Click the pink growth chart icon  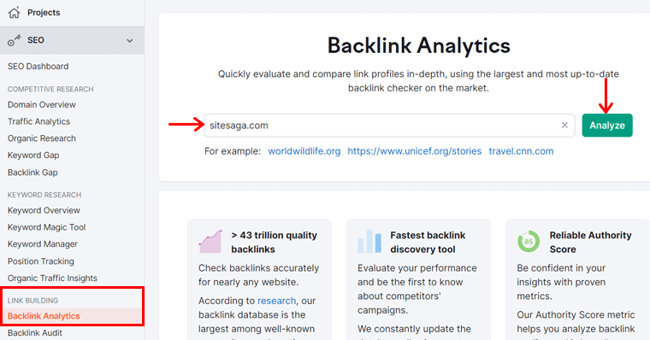click(210, 242)
